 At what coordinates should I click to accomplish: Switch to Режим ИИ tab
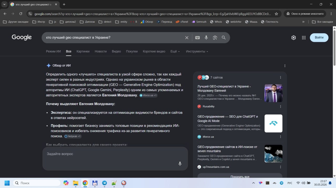pos(53,52)
